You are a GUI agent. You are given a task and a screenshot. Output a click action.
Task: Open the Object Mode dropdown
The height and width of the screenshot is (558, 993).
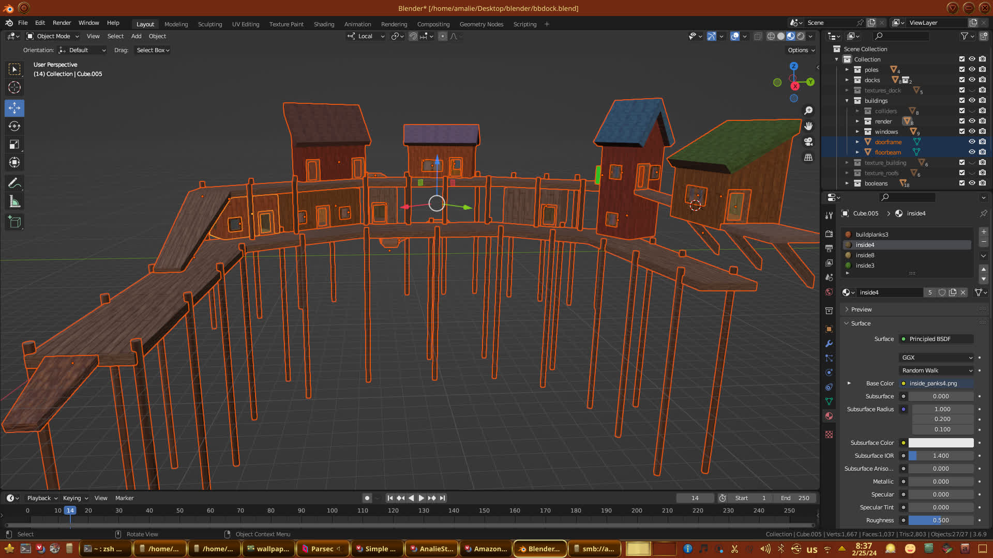[53, 36]
